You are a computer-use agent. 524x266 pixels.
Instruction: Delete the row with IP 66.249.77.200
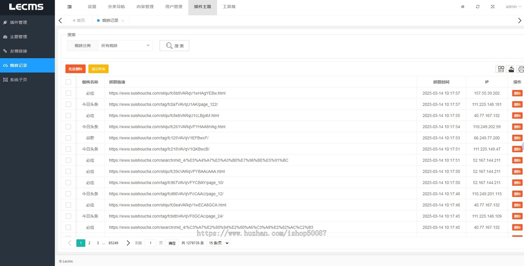click(517, 138)
